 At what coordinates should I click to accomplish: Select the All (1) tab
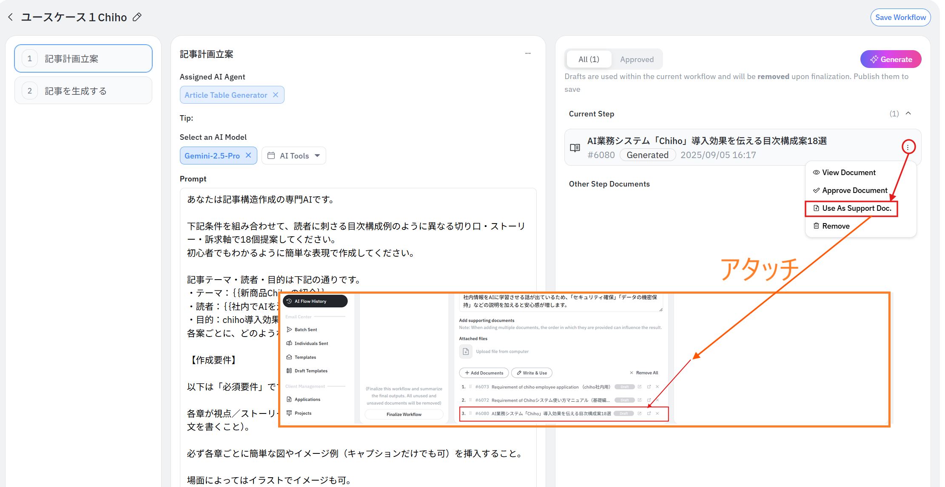click(x=589, y=59)
